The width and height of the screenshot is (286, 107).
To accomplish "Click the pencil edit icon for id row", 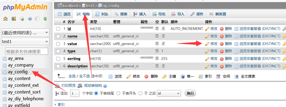I will coord(207,29).
